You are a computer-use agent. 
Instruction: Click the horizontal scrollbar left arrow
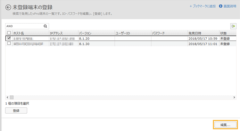point(7,97)
